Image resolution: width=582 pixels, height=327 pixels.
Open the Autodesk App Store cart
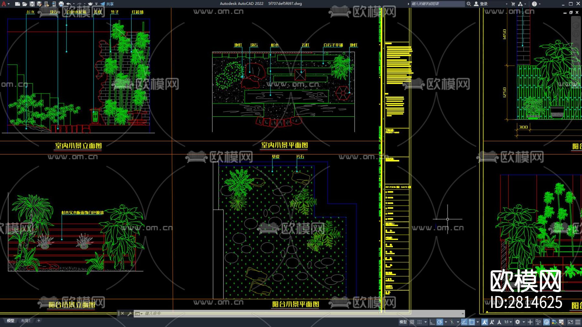point(513,4)
